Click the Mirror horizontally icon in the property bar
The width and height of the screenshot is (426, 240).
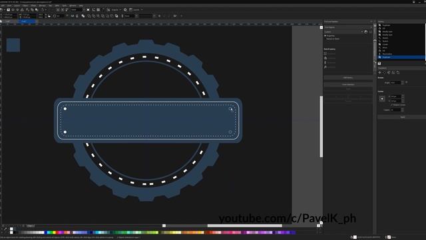(73, 16)
